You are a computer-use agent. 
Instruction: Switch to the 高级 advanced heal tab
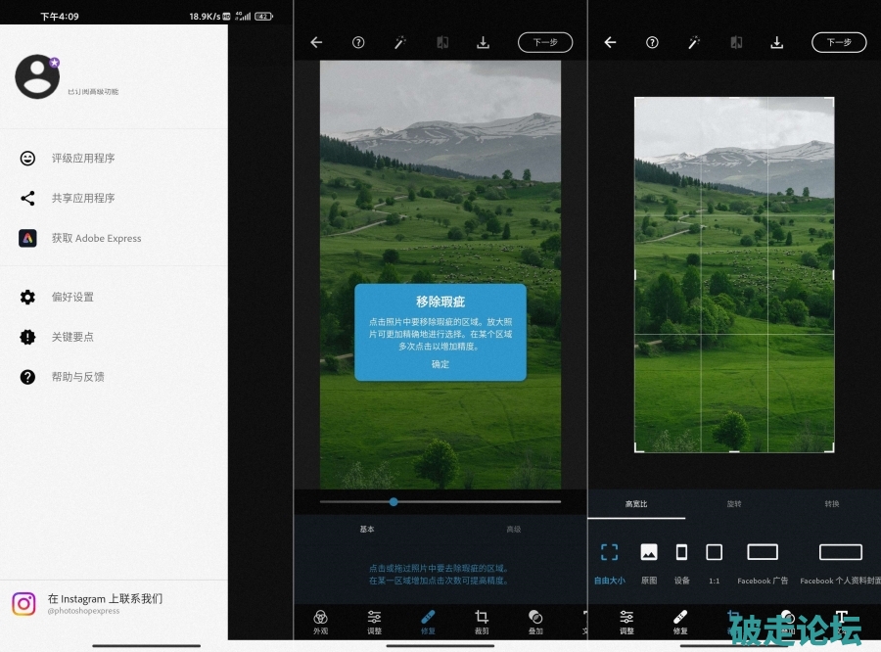click(513, 529)
